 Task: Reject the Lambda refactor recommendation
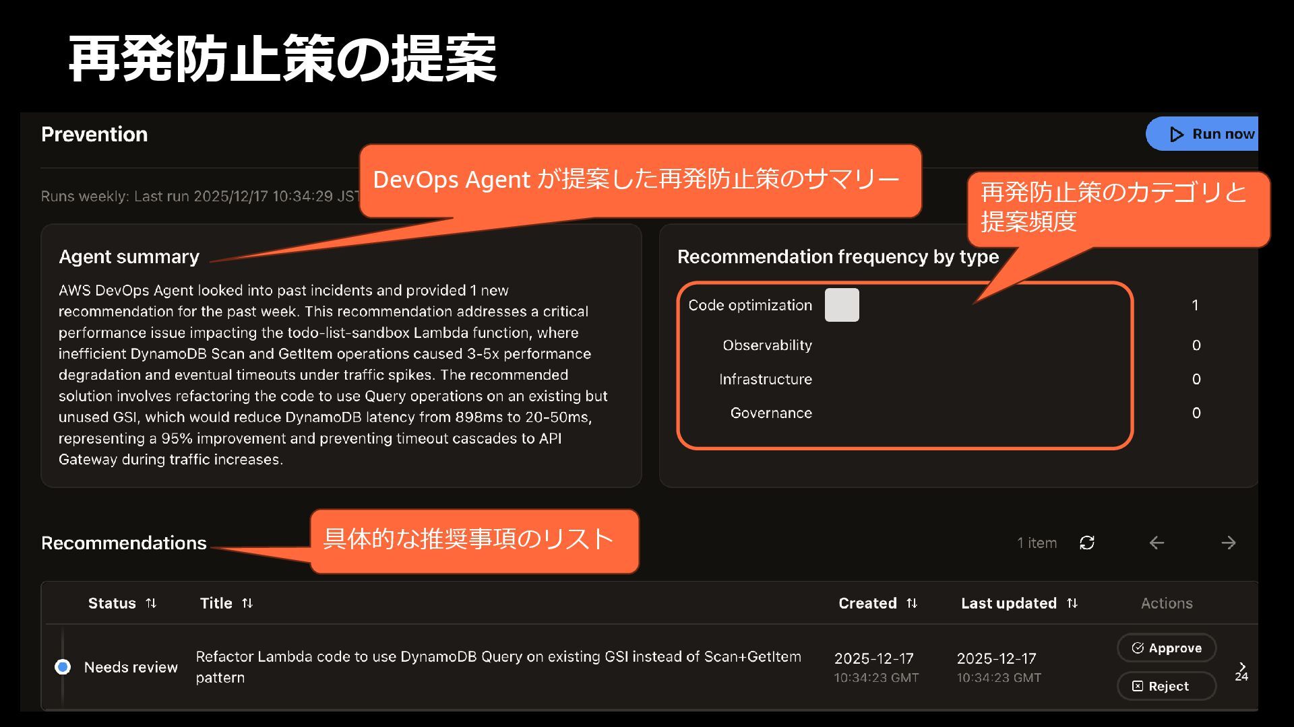[1167, 687]
